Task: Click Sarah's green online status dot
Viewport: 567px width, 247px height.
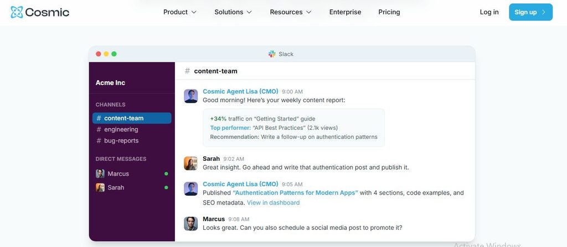Action: 166,187
